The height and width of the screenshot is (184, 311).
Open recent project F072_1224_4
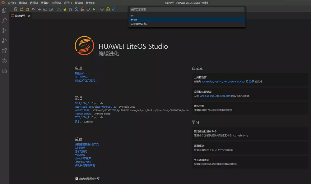pyautogui.click(x=82, y=117)
